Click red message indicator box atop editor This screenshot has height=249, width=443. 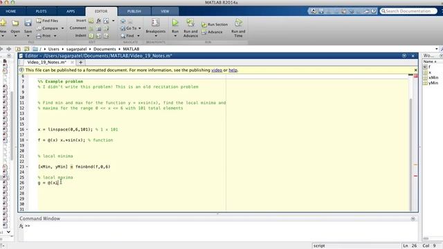point(415,76)
